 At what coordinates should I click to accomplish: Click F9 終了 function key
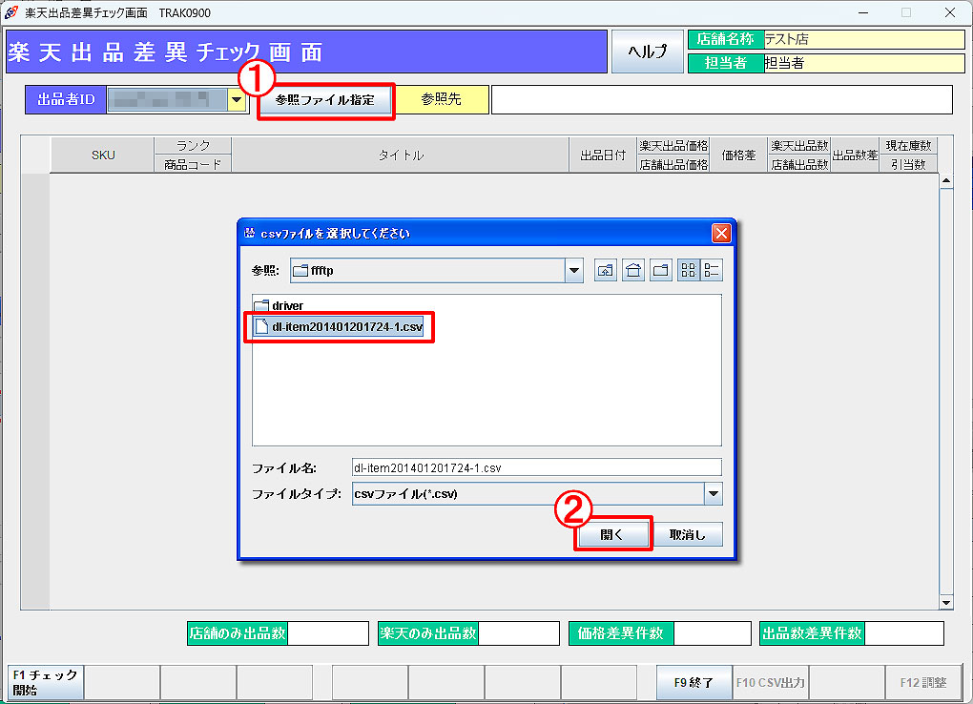694,682
